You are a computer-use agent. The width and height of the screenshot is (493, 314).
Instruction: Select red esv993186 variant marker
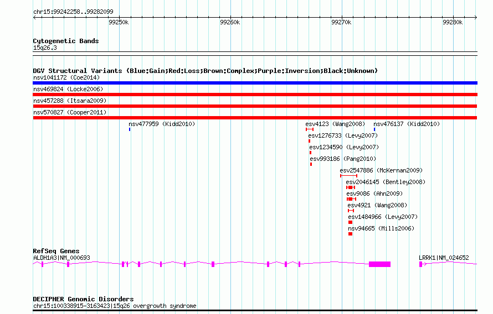(x=311, y=164)
